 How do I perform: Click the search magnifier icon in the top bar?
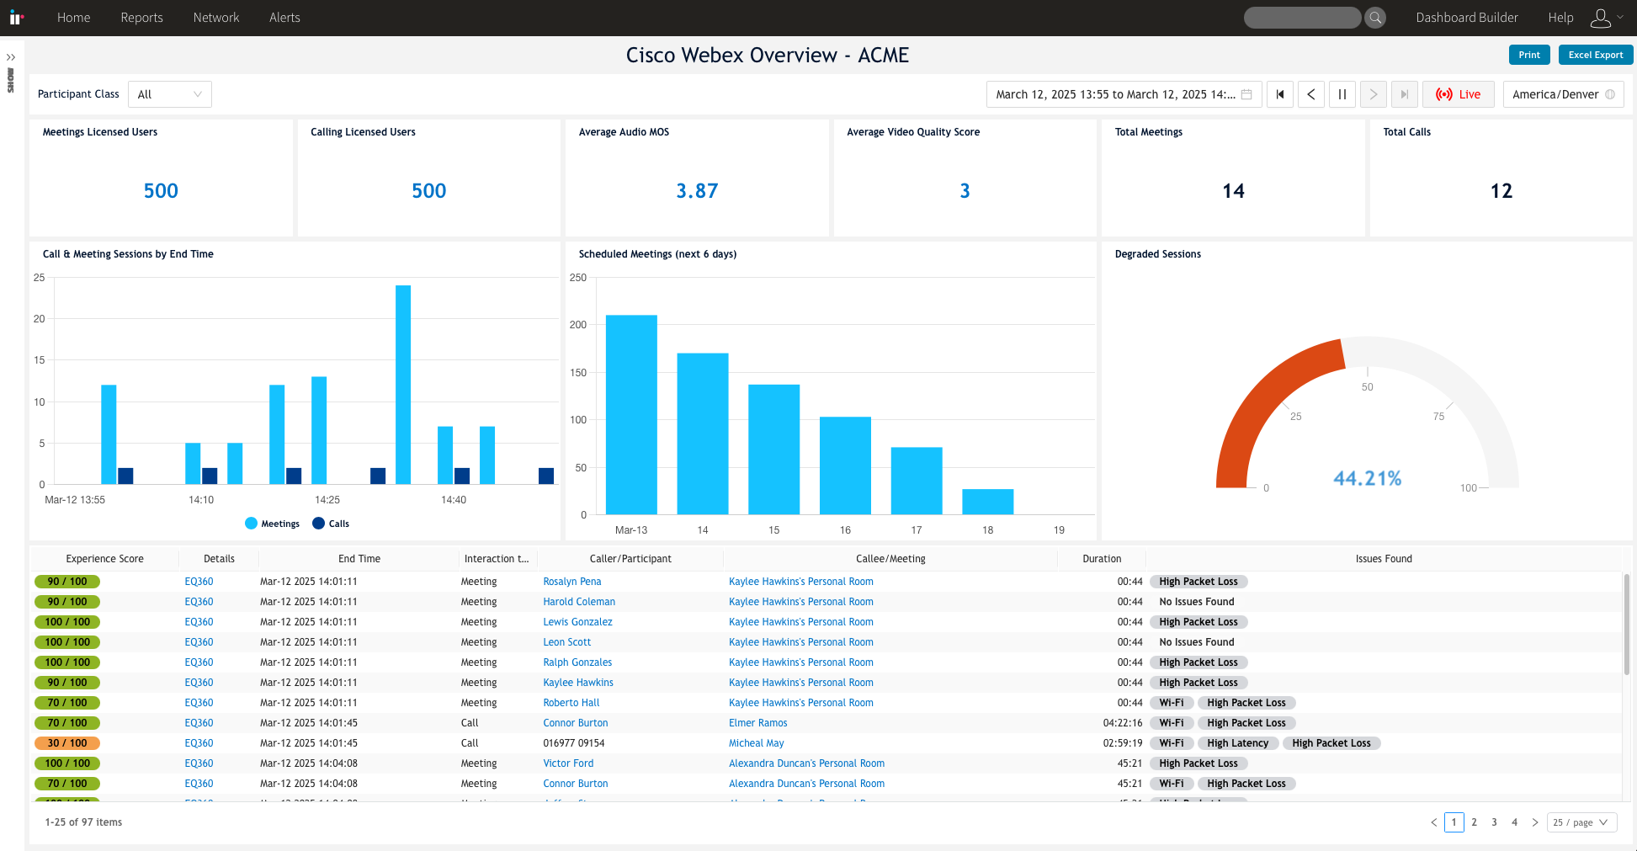point(1375,17)
